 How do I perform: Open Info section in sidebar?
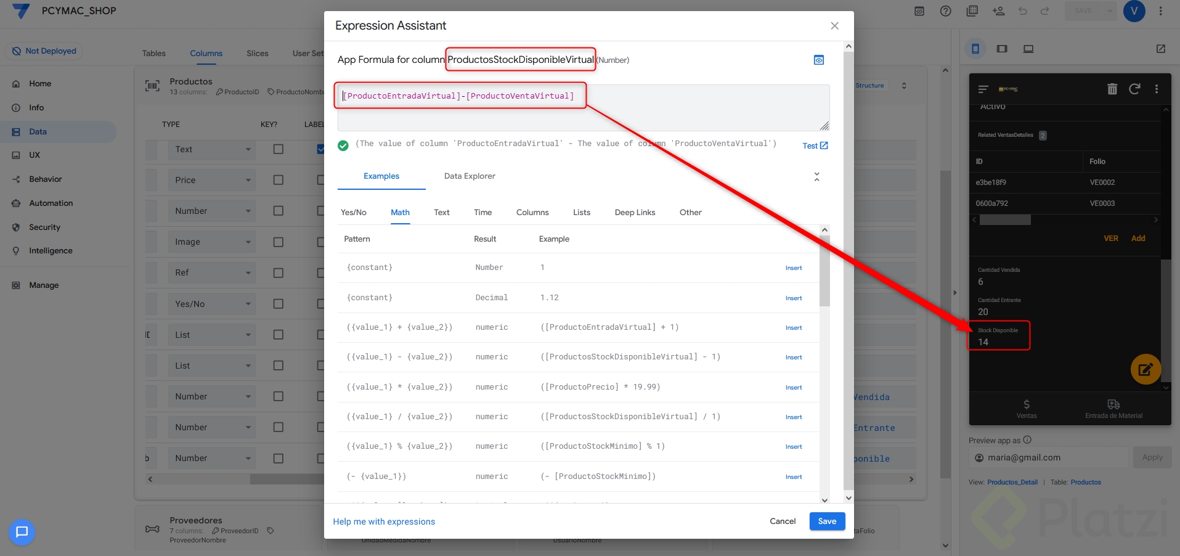36,108
